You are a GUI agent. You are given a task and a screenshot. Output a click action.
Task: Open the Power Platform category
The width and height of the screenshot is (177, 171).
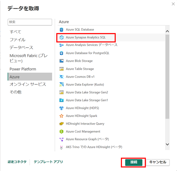[x=23, y=69]
